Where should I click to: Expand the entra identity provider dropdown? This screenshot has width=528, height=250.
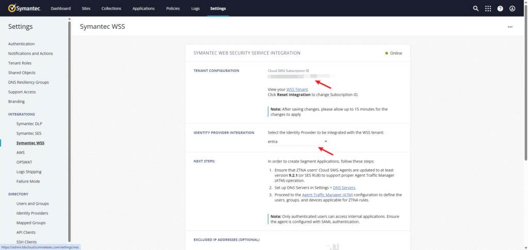pos(325,141)
